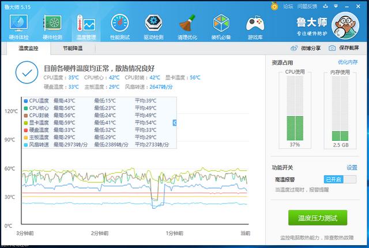Click the 风扇转速 light blue legend swatch
Viewport: 369px width, 248px height.
click(26, 145)
